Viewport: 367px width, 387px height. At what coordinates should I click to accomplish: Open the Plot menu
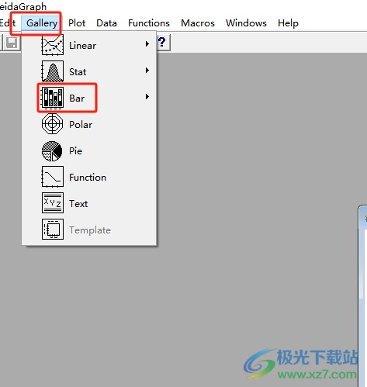pos(77,23)
